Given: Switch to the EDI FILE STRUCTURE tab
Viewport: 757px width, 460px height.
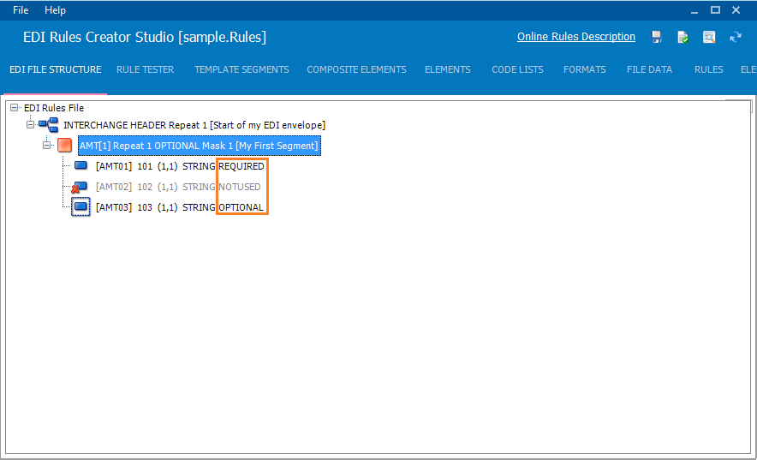Looking at the screenshot, I should point(56,69).
